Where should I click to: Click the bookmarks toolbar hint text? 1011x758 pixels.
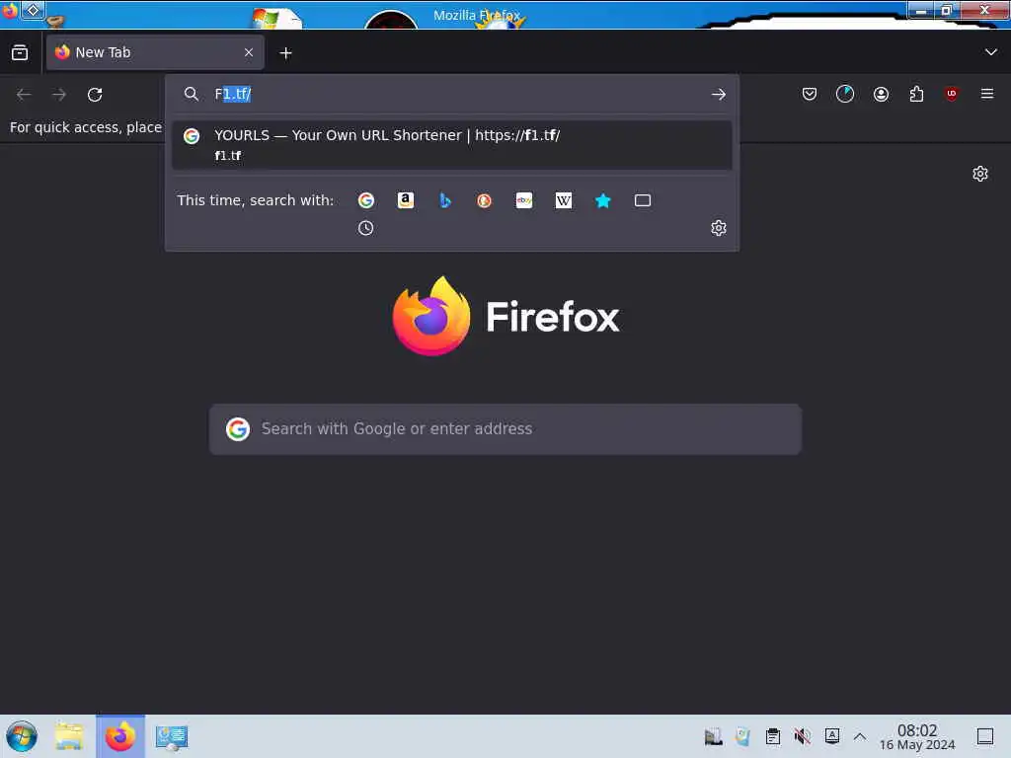click(x=85, y=127)
